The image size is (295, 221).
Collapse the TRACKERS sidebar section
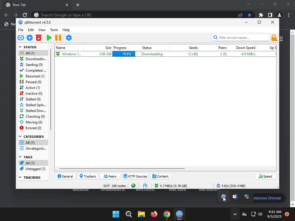[x=20, y=177]
